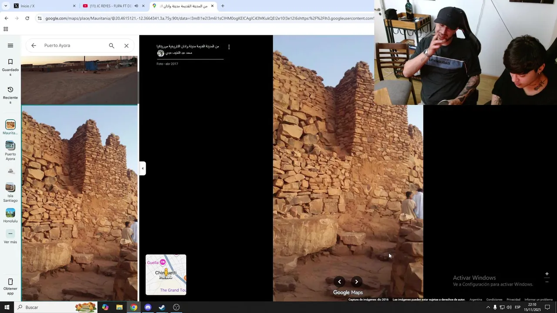Screen dimensions: 557x313
Task: Open Copilot from the taskbar
Action: (105, 307)
